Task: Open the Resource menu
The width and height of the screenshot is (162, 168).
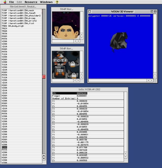Action: click(31, 2)
